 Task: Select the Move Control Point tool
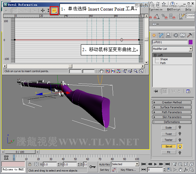[x=43, y=11]
